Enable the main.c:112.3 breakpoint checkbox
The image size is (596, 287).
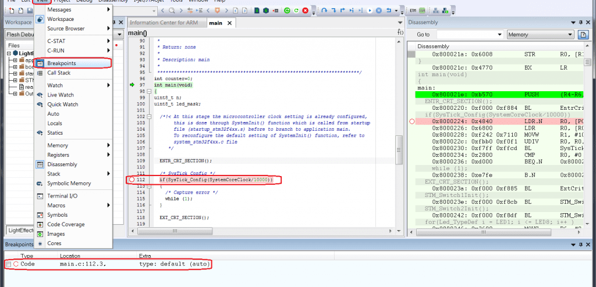point(8,264)
